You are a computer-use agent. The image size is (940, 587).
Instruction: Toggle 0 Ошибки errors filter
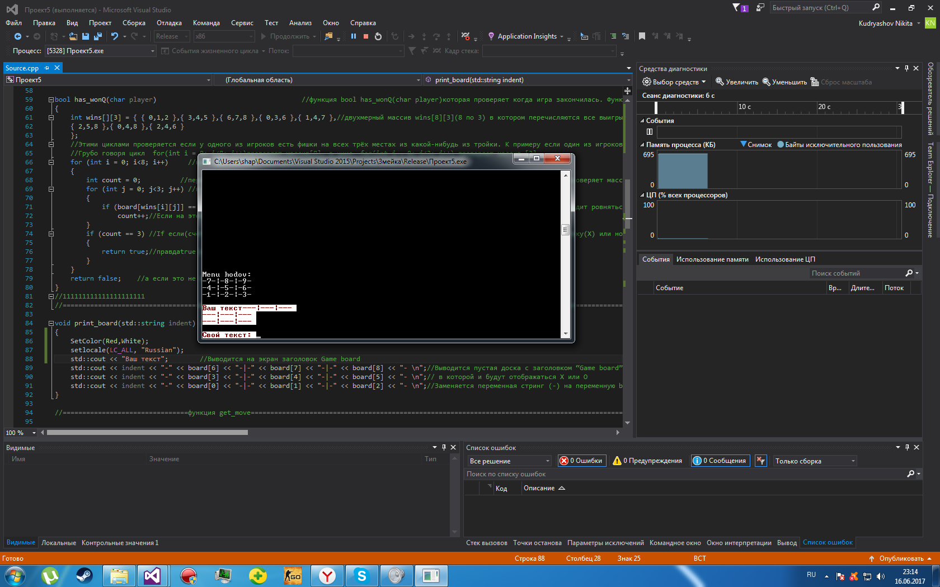581,461
